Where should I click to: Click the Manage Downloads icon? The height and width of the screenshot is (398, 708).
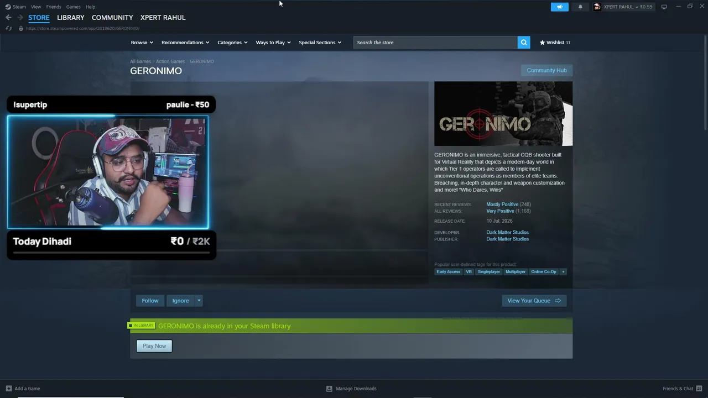pos(329,389)
